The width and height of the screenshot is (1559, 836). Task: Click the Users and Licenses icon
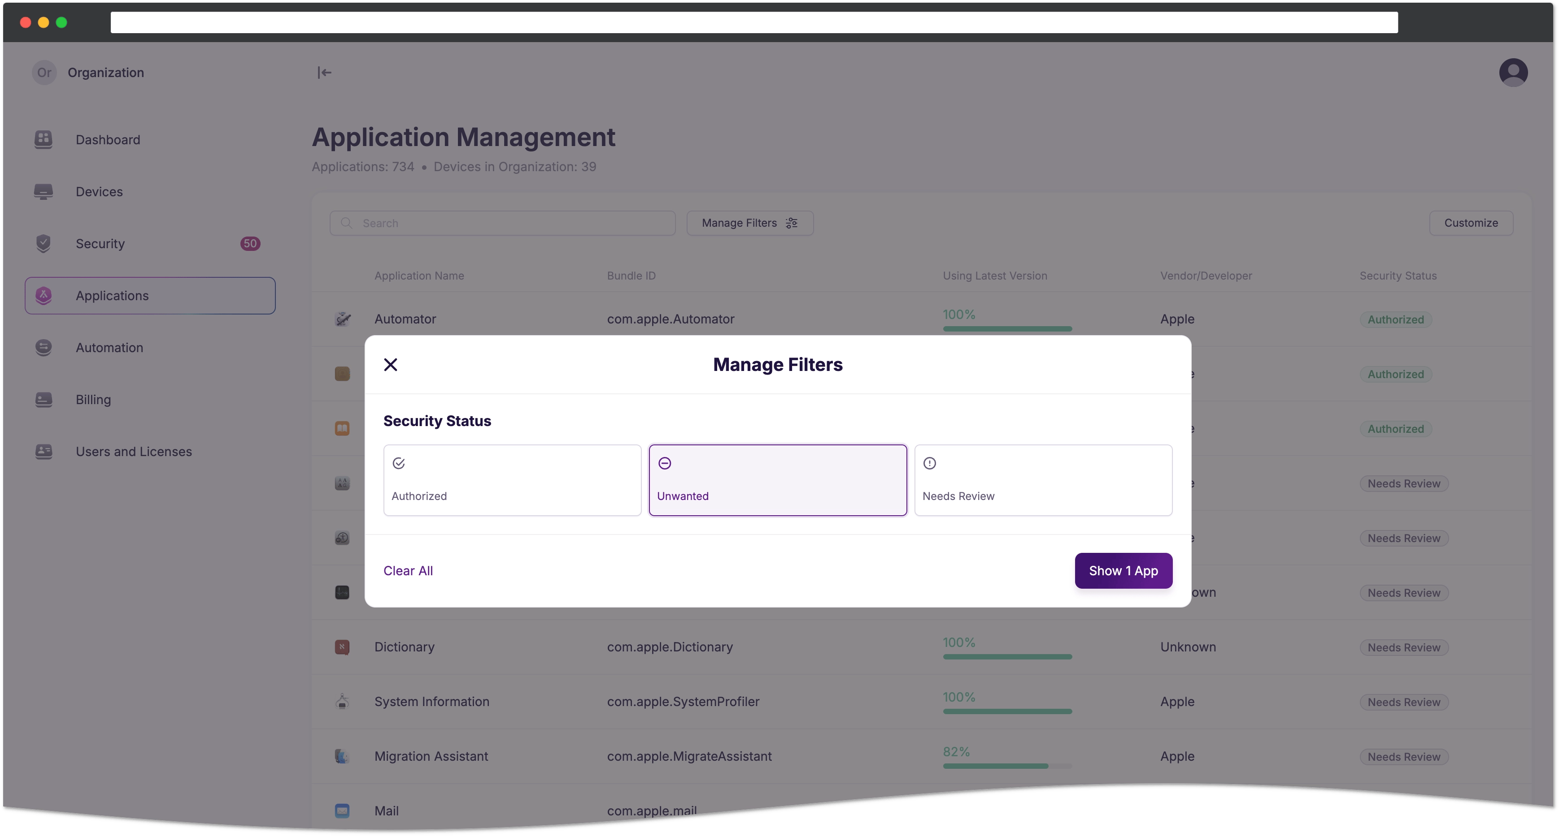tap(43, 452)
